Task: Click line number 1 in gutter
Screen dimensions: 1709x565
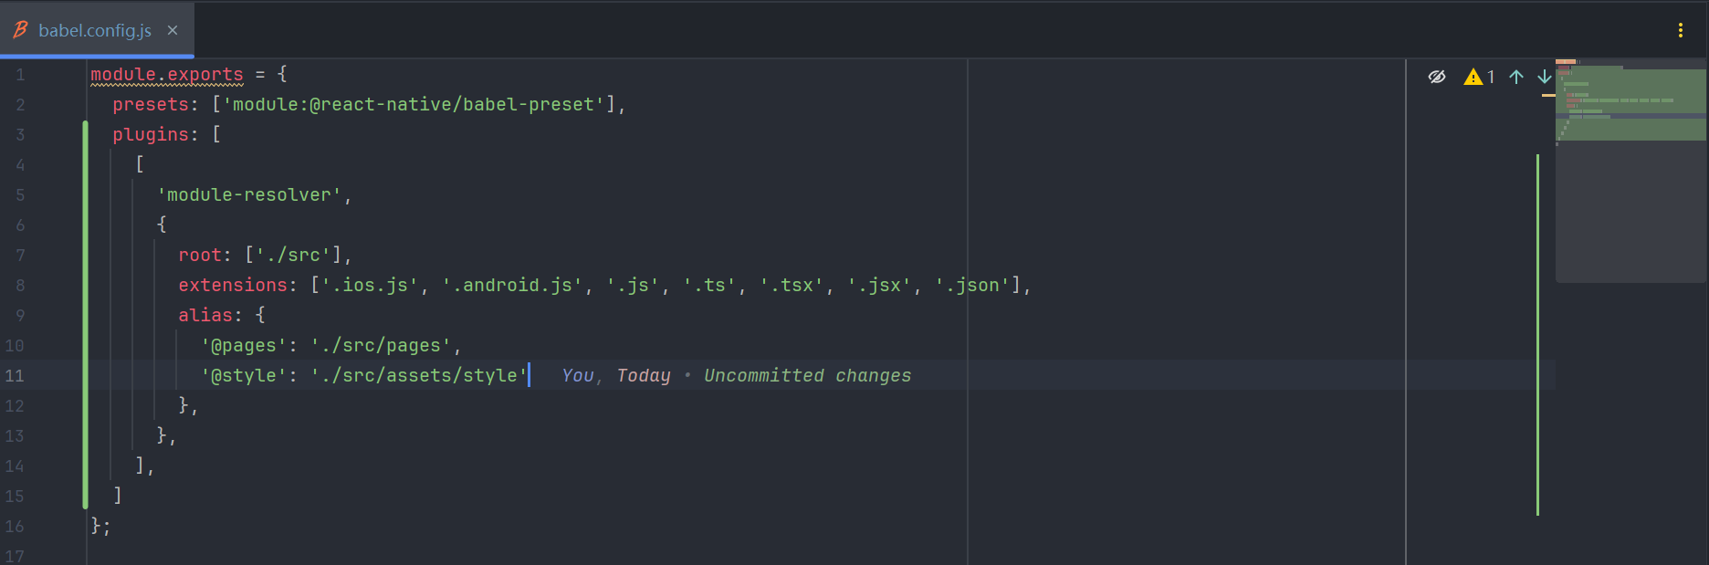Action: 20,74
